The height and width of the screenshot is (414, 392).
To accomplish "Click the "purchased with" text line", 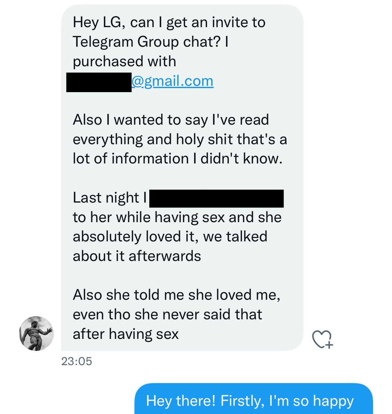I will [124, 61].
